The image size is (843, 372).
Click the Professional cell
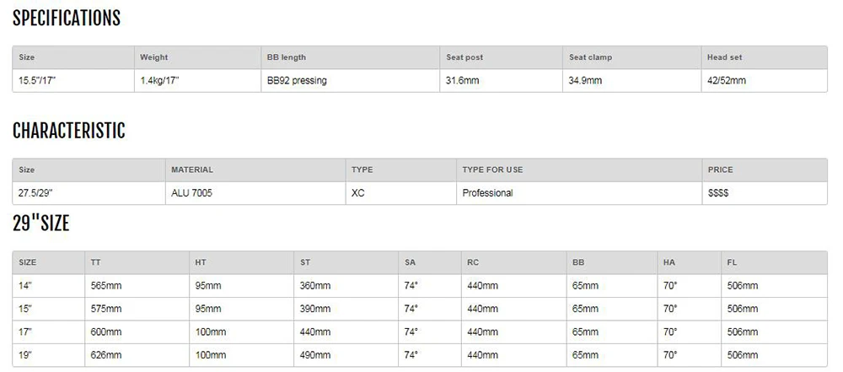487,192
